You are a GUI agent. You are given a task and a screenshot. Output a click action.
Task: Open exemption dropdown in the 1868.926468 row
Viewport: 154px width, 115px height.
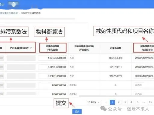point(144,58)
